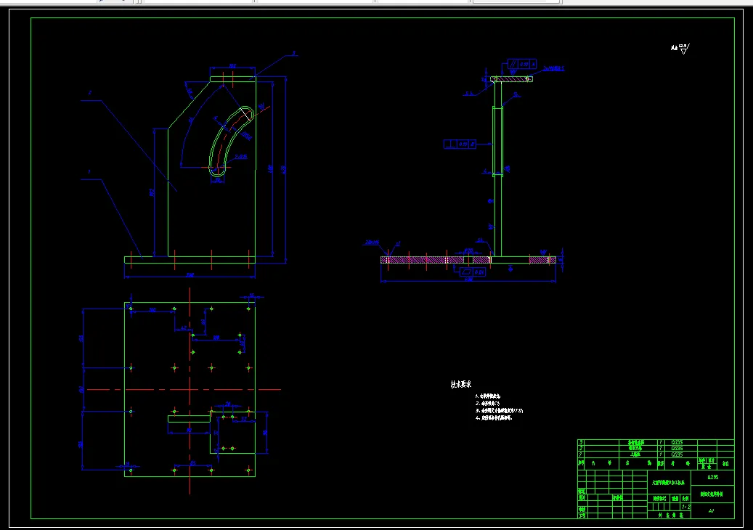Click the 1:2 scale value in title block
This screenshot has height=530, width=753.
[x=685, y=507]
